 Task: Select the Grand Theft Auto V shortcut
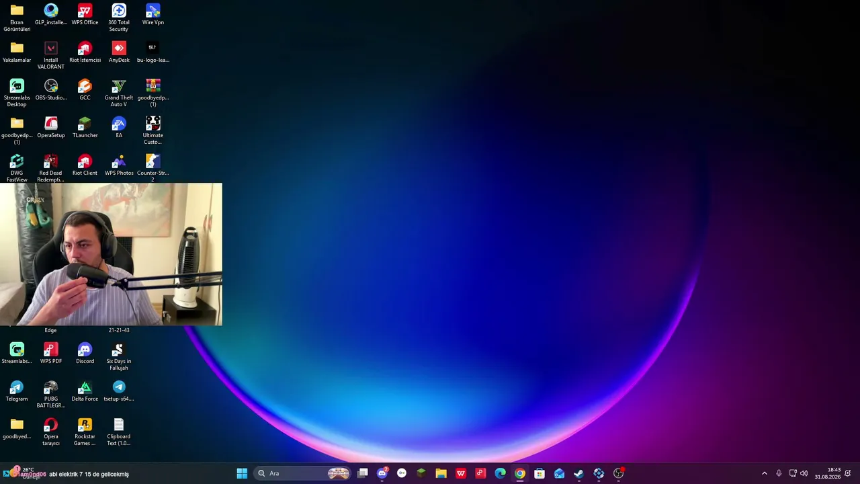(x=119, y=93)
